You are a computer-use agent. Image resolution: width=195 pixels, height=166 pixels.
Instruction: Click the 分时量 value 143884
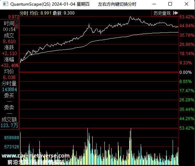click(x=10, y=89)
